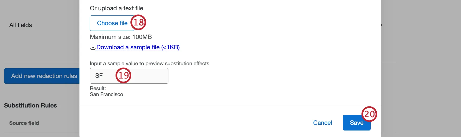Click the download icon beside sample file link
The width and height of the screenshot is (461, 137).
click(93, 47)
